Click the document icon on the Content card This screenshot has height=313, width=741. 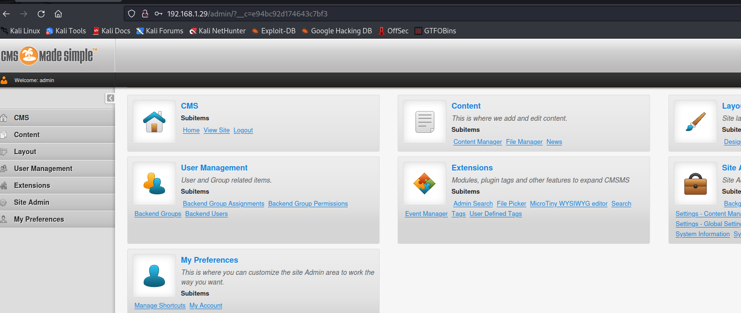(x=425, y=122)
